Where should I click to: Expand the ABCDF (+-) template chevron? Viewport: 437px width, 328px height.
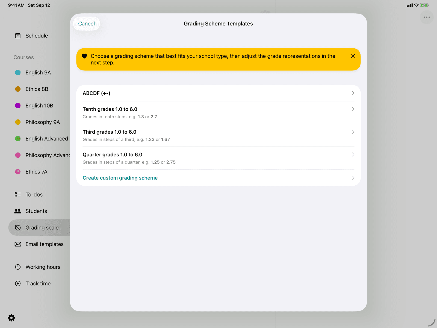(353, 93)
